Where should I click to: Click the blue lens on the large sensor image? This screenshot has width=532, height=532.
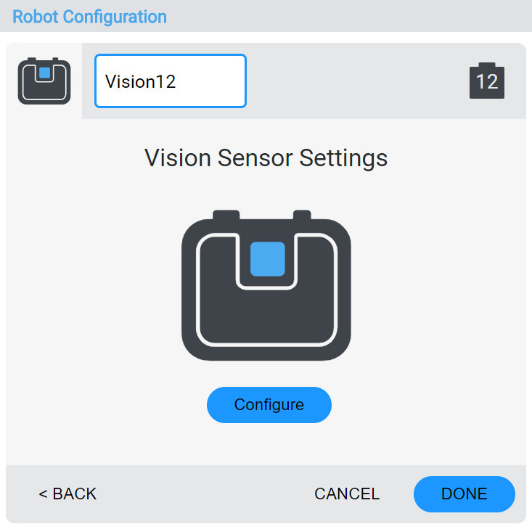pos(267,259)
